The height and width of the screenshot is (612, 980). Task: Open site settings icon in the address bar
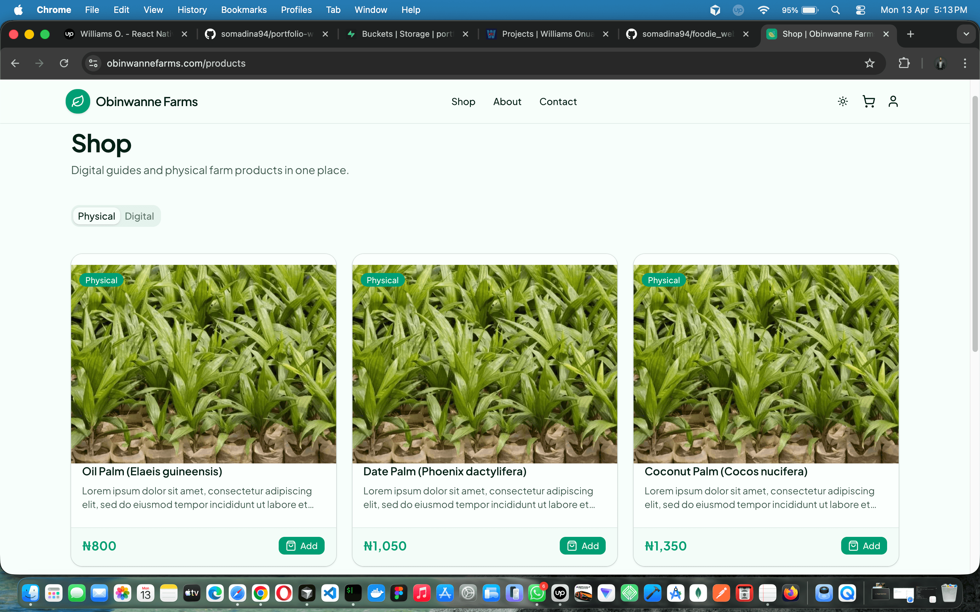(93, 63)
